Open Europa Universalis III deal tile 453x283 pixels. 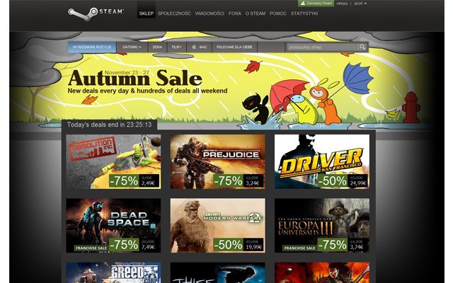click(322, 225)
